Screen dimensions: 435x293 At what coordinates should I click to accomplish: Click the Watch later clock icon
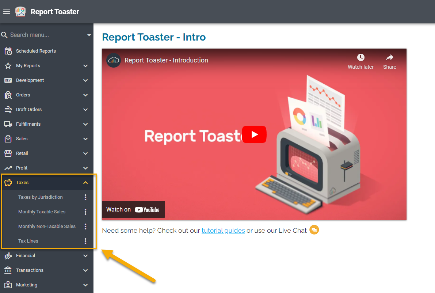click(x=360, y=58)
